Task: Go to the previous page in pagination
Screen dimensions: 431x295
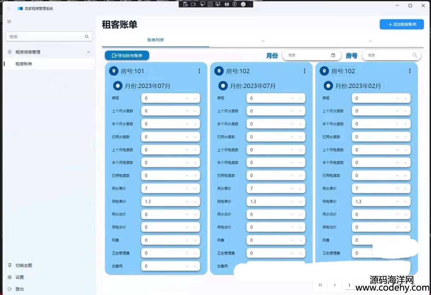Action: point(335,285)
